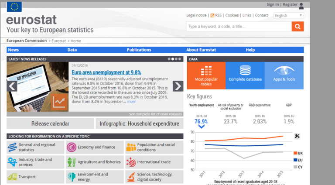The width and height of the screenshot is (335, 185).
Task: Select second news carousel dot
Action: pyautogui.click(x=173, y=59)
